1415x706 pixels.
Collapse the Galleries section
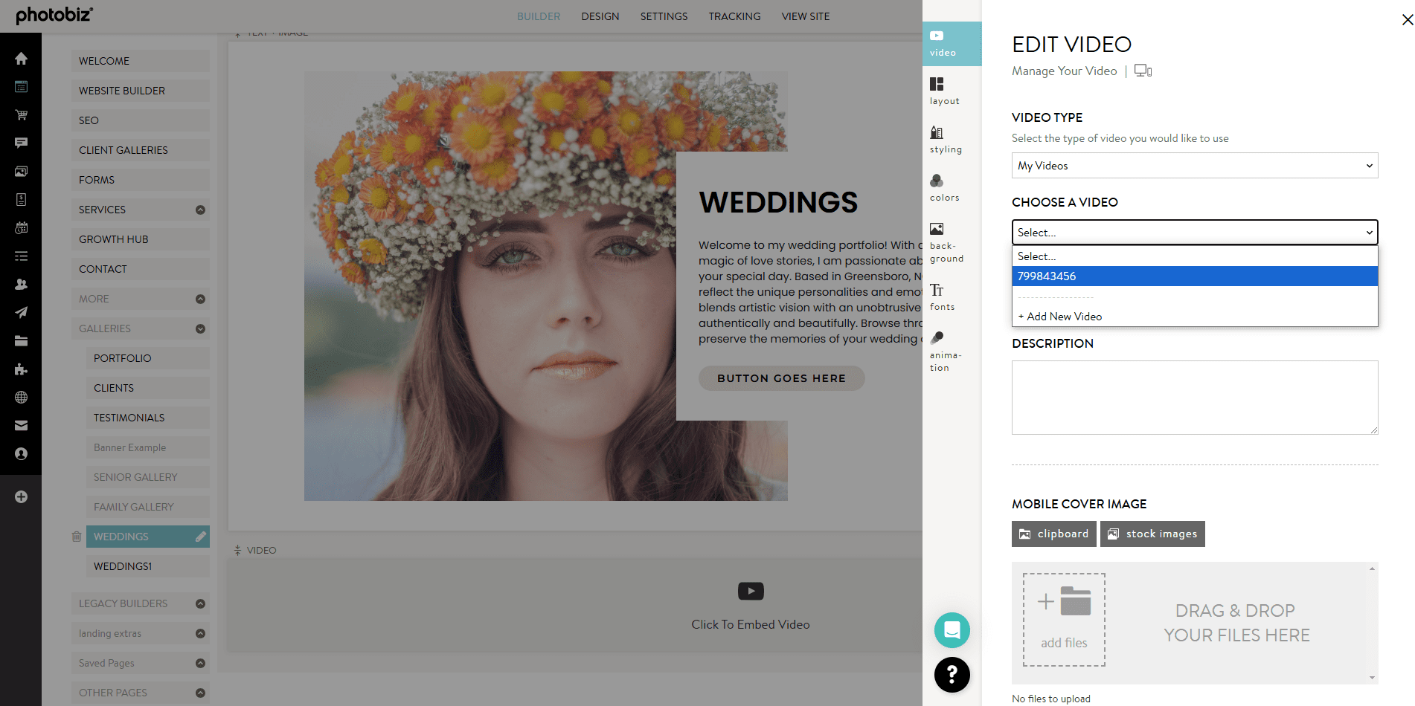click(200, 328)
